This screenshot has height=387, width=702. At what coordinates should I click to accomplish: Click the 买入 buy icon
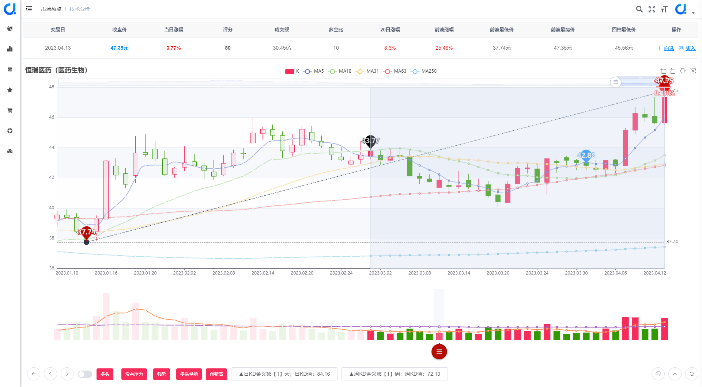point(681,48)
